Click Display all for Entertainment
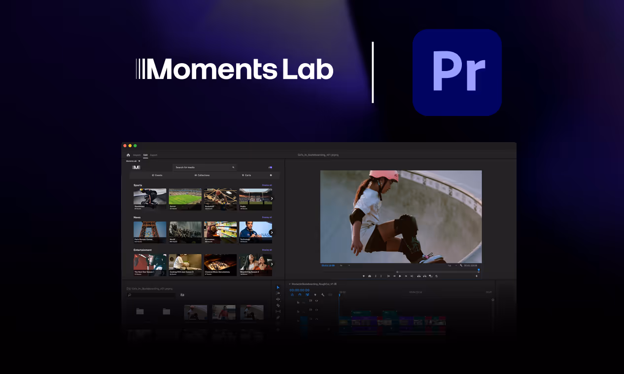Screen dimensions: 624x374 (x=267, y=250)
